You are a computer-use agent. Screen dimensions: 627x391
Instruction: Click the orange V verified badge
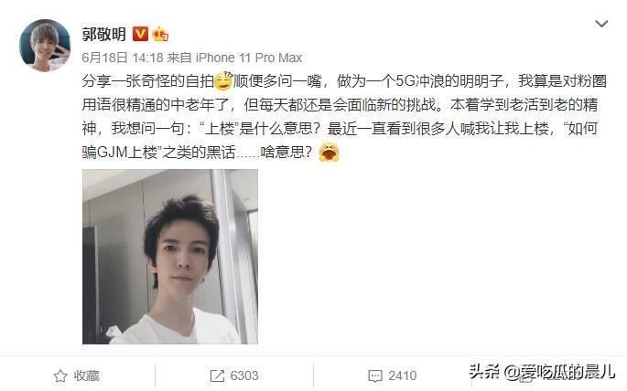140,35
